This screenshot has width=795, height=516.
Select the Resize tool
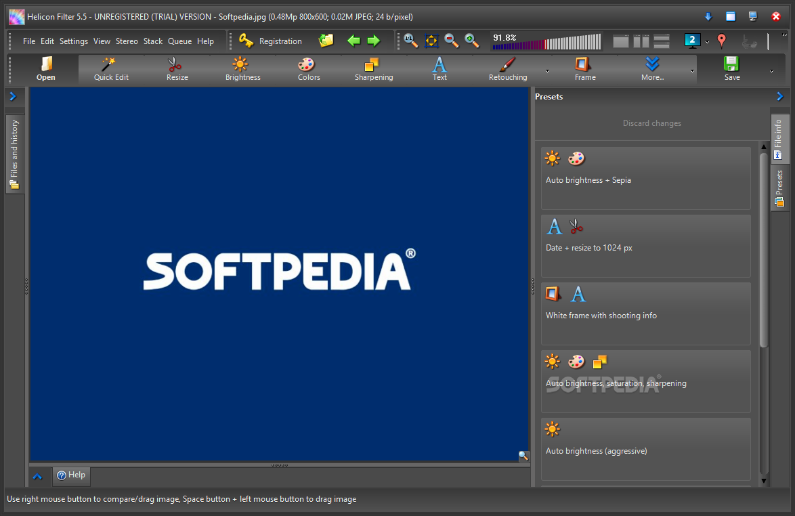[x=177, y=69]
